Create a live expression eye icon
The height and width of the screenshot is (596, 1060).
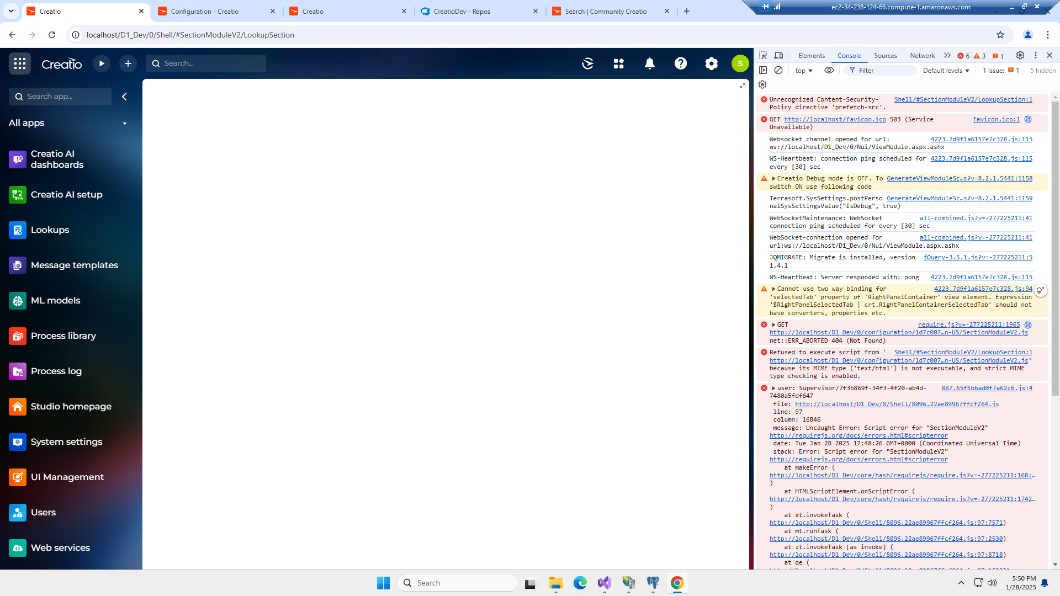829,71
